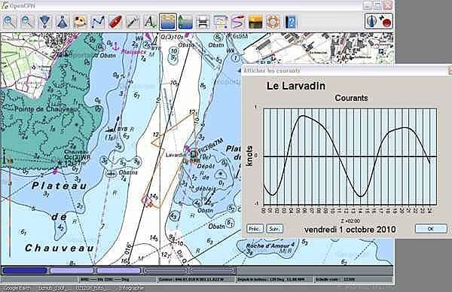This screenshot has width=452, height=292.
Task: Open the toolbox wrench icon
Action: tap(133, 22)
